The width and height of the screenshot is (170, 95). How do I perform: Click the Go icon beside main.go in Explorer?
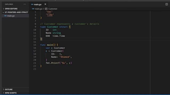point(5,16)
